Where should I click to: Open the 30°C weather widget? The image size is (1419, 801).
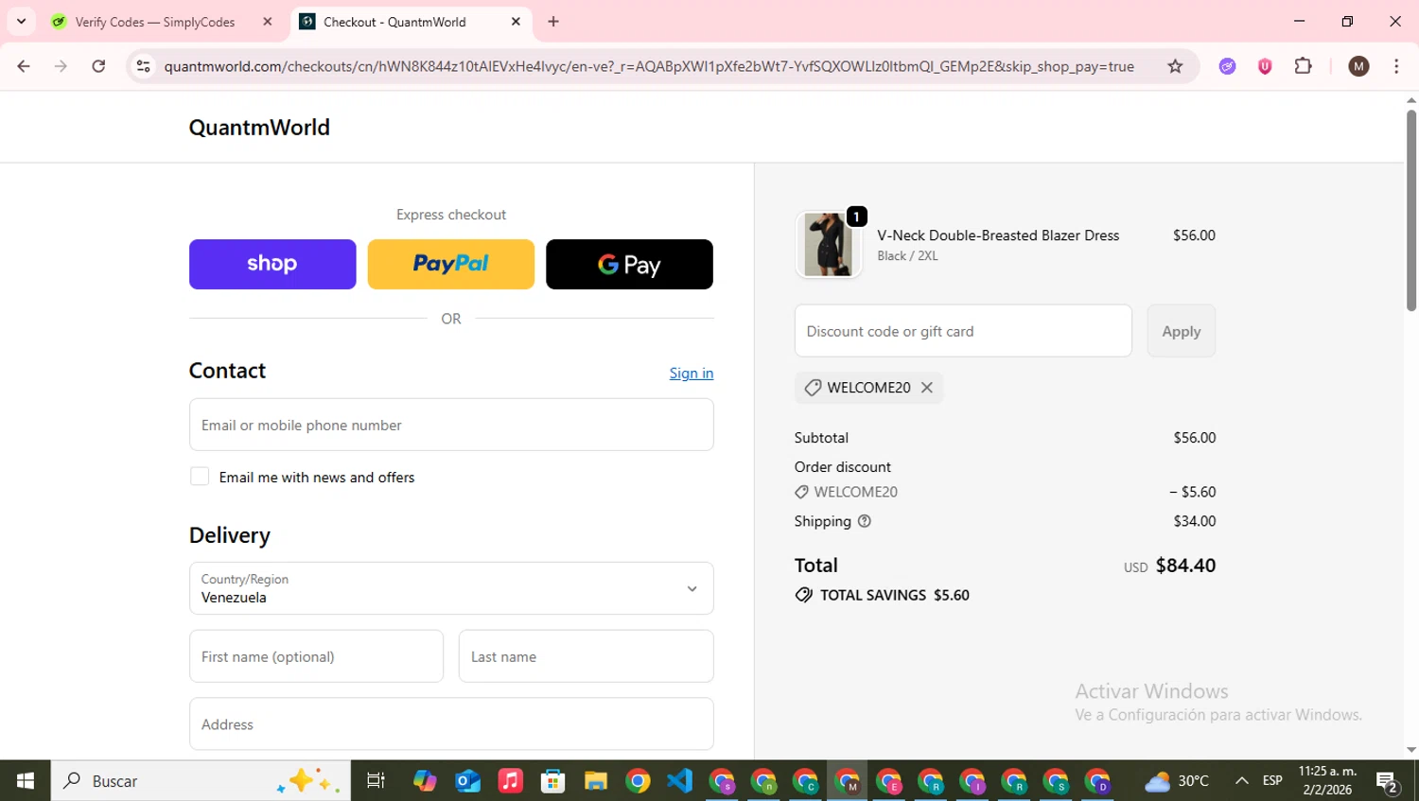pyautogui.click(x=1177, y=781)
